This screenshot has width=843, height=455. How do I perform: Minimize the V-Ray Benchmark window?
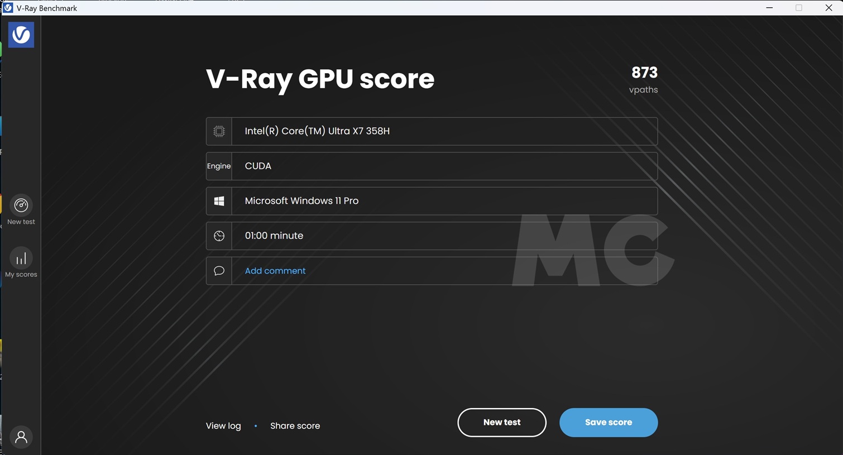769,8
